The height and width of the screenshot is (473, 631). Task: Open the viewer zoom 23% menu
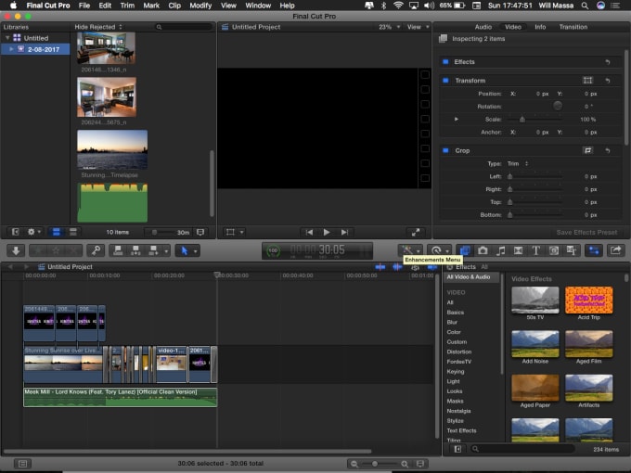tap(389, 27)
